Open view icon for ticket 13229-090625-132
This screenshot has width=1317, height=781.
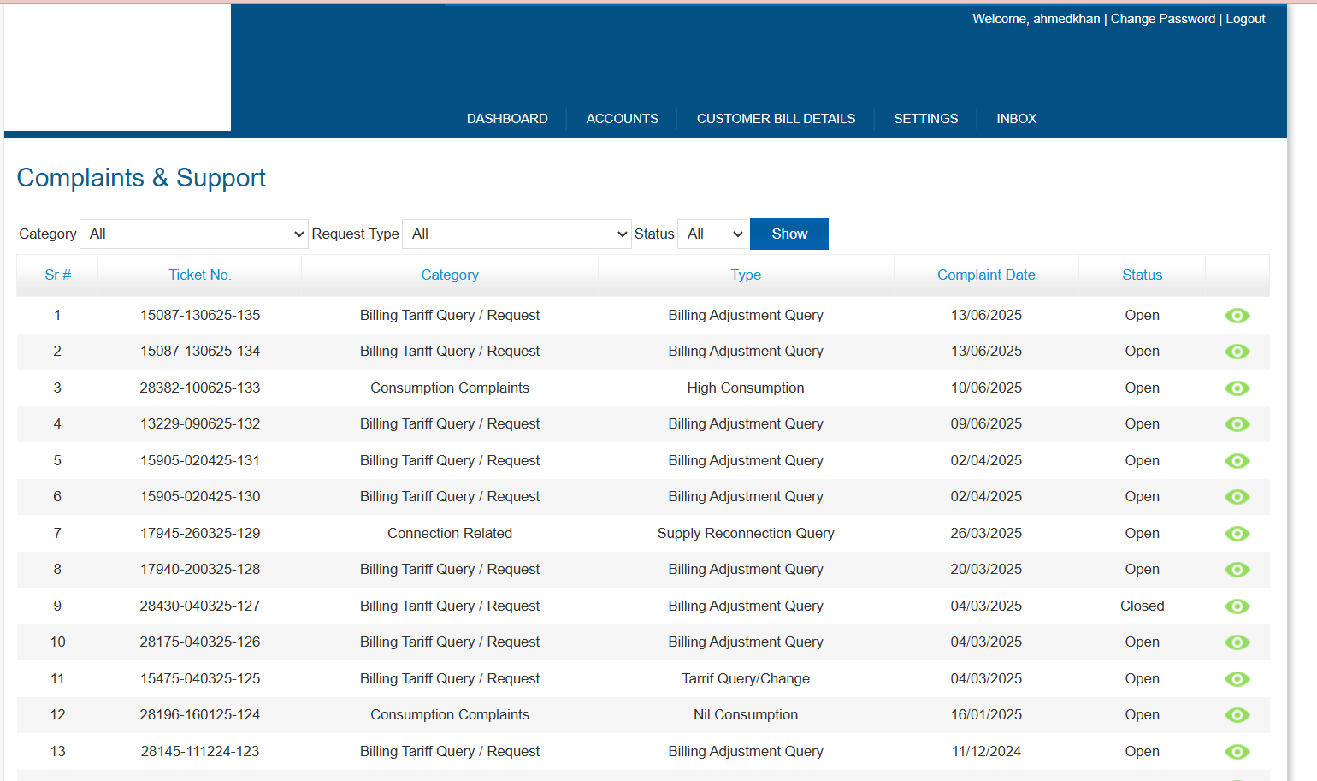tap(1237, 424)
